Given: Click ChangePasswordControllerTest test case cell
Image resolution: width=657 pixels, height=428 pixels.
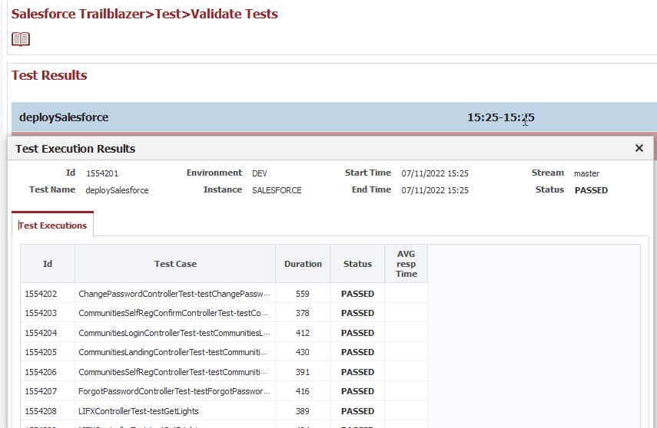Looking at the screenshot, I should (x=174, y=294).
